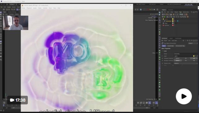Image resolution: width=199 pixels, height=113 pixels.
Task: Set Renderer Visibility to Off
Action: 194,61
